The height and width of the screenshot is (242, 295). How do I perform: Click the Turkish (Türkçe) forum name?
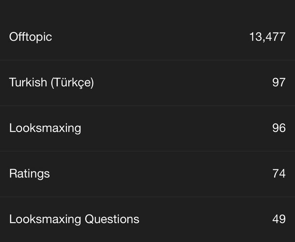pyautogui.click(x=51, y=83)
